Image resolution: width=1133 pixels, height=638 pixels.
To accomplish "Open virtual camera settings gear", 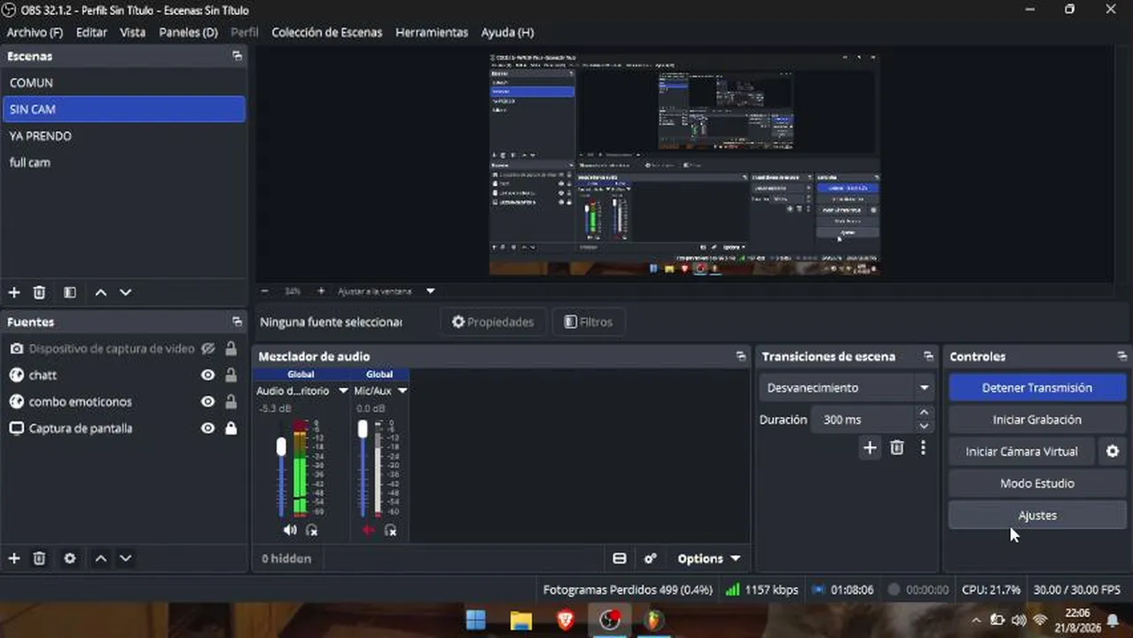I will (1113, 451).
